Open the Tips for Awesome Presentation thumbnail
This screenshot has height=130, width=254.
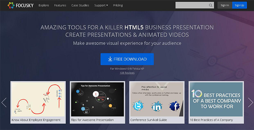[x=97, y=99]
